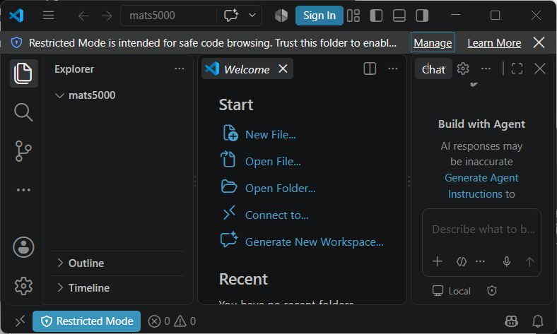Expand the chat dropdown arrow in title bar
Viewport: 557px width, 334px height.
tap(252, 16)
